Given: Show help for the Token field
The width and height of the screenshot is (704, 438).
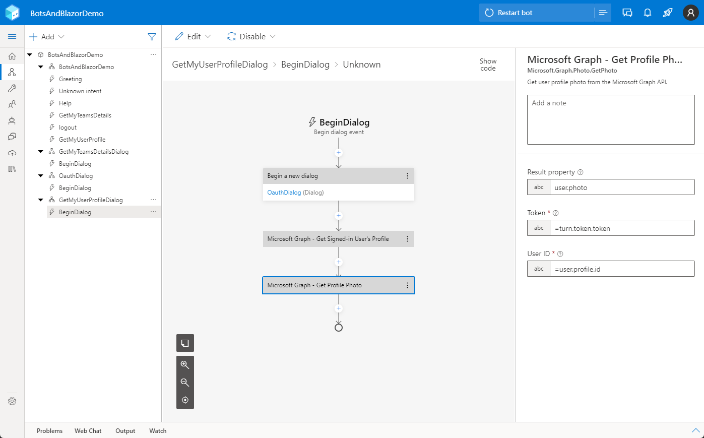Looking at the screenshot, I should 556,213.
